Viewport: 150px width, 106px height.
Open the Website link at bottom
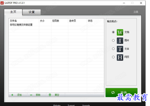coord(57,105)
